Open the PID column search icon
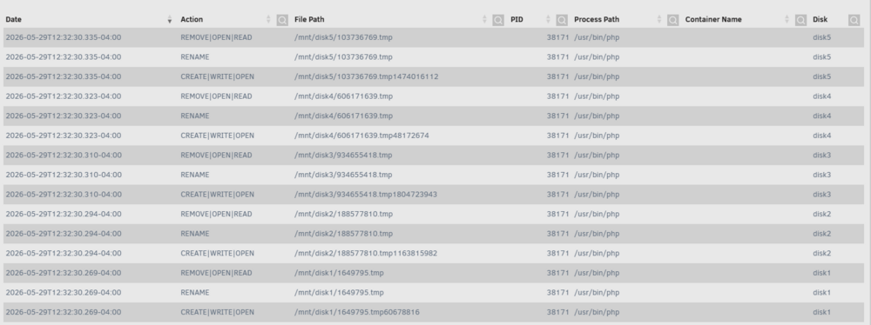This screenshot has height=325, width=871. (562, 20)
